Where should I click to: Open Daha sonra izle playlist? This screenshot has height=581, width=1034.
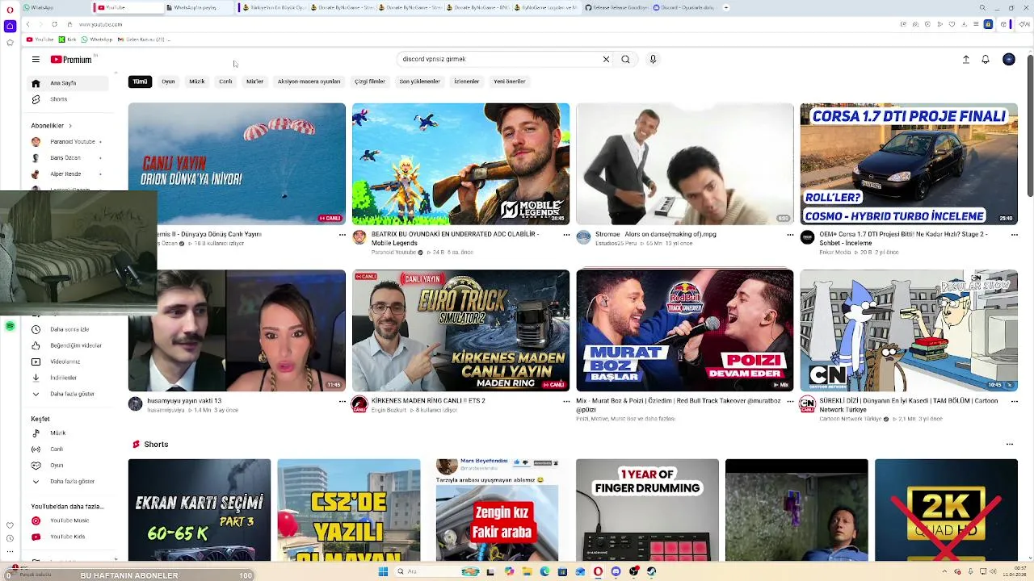point(69,329)
